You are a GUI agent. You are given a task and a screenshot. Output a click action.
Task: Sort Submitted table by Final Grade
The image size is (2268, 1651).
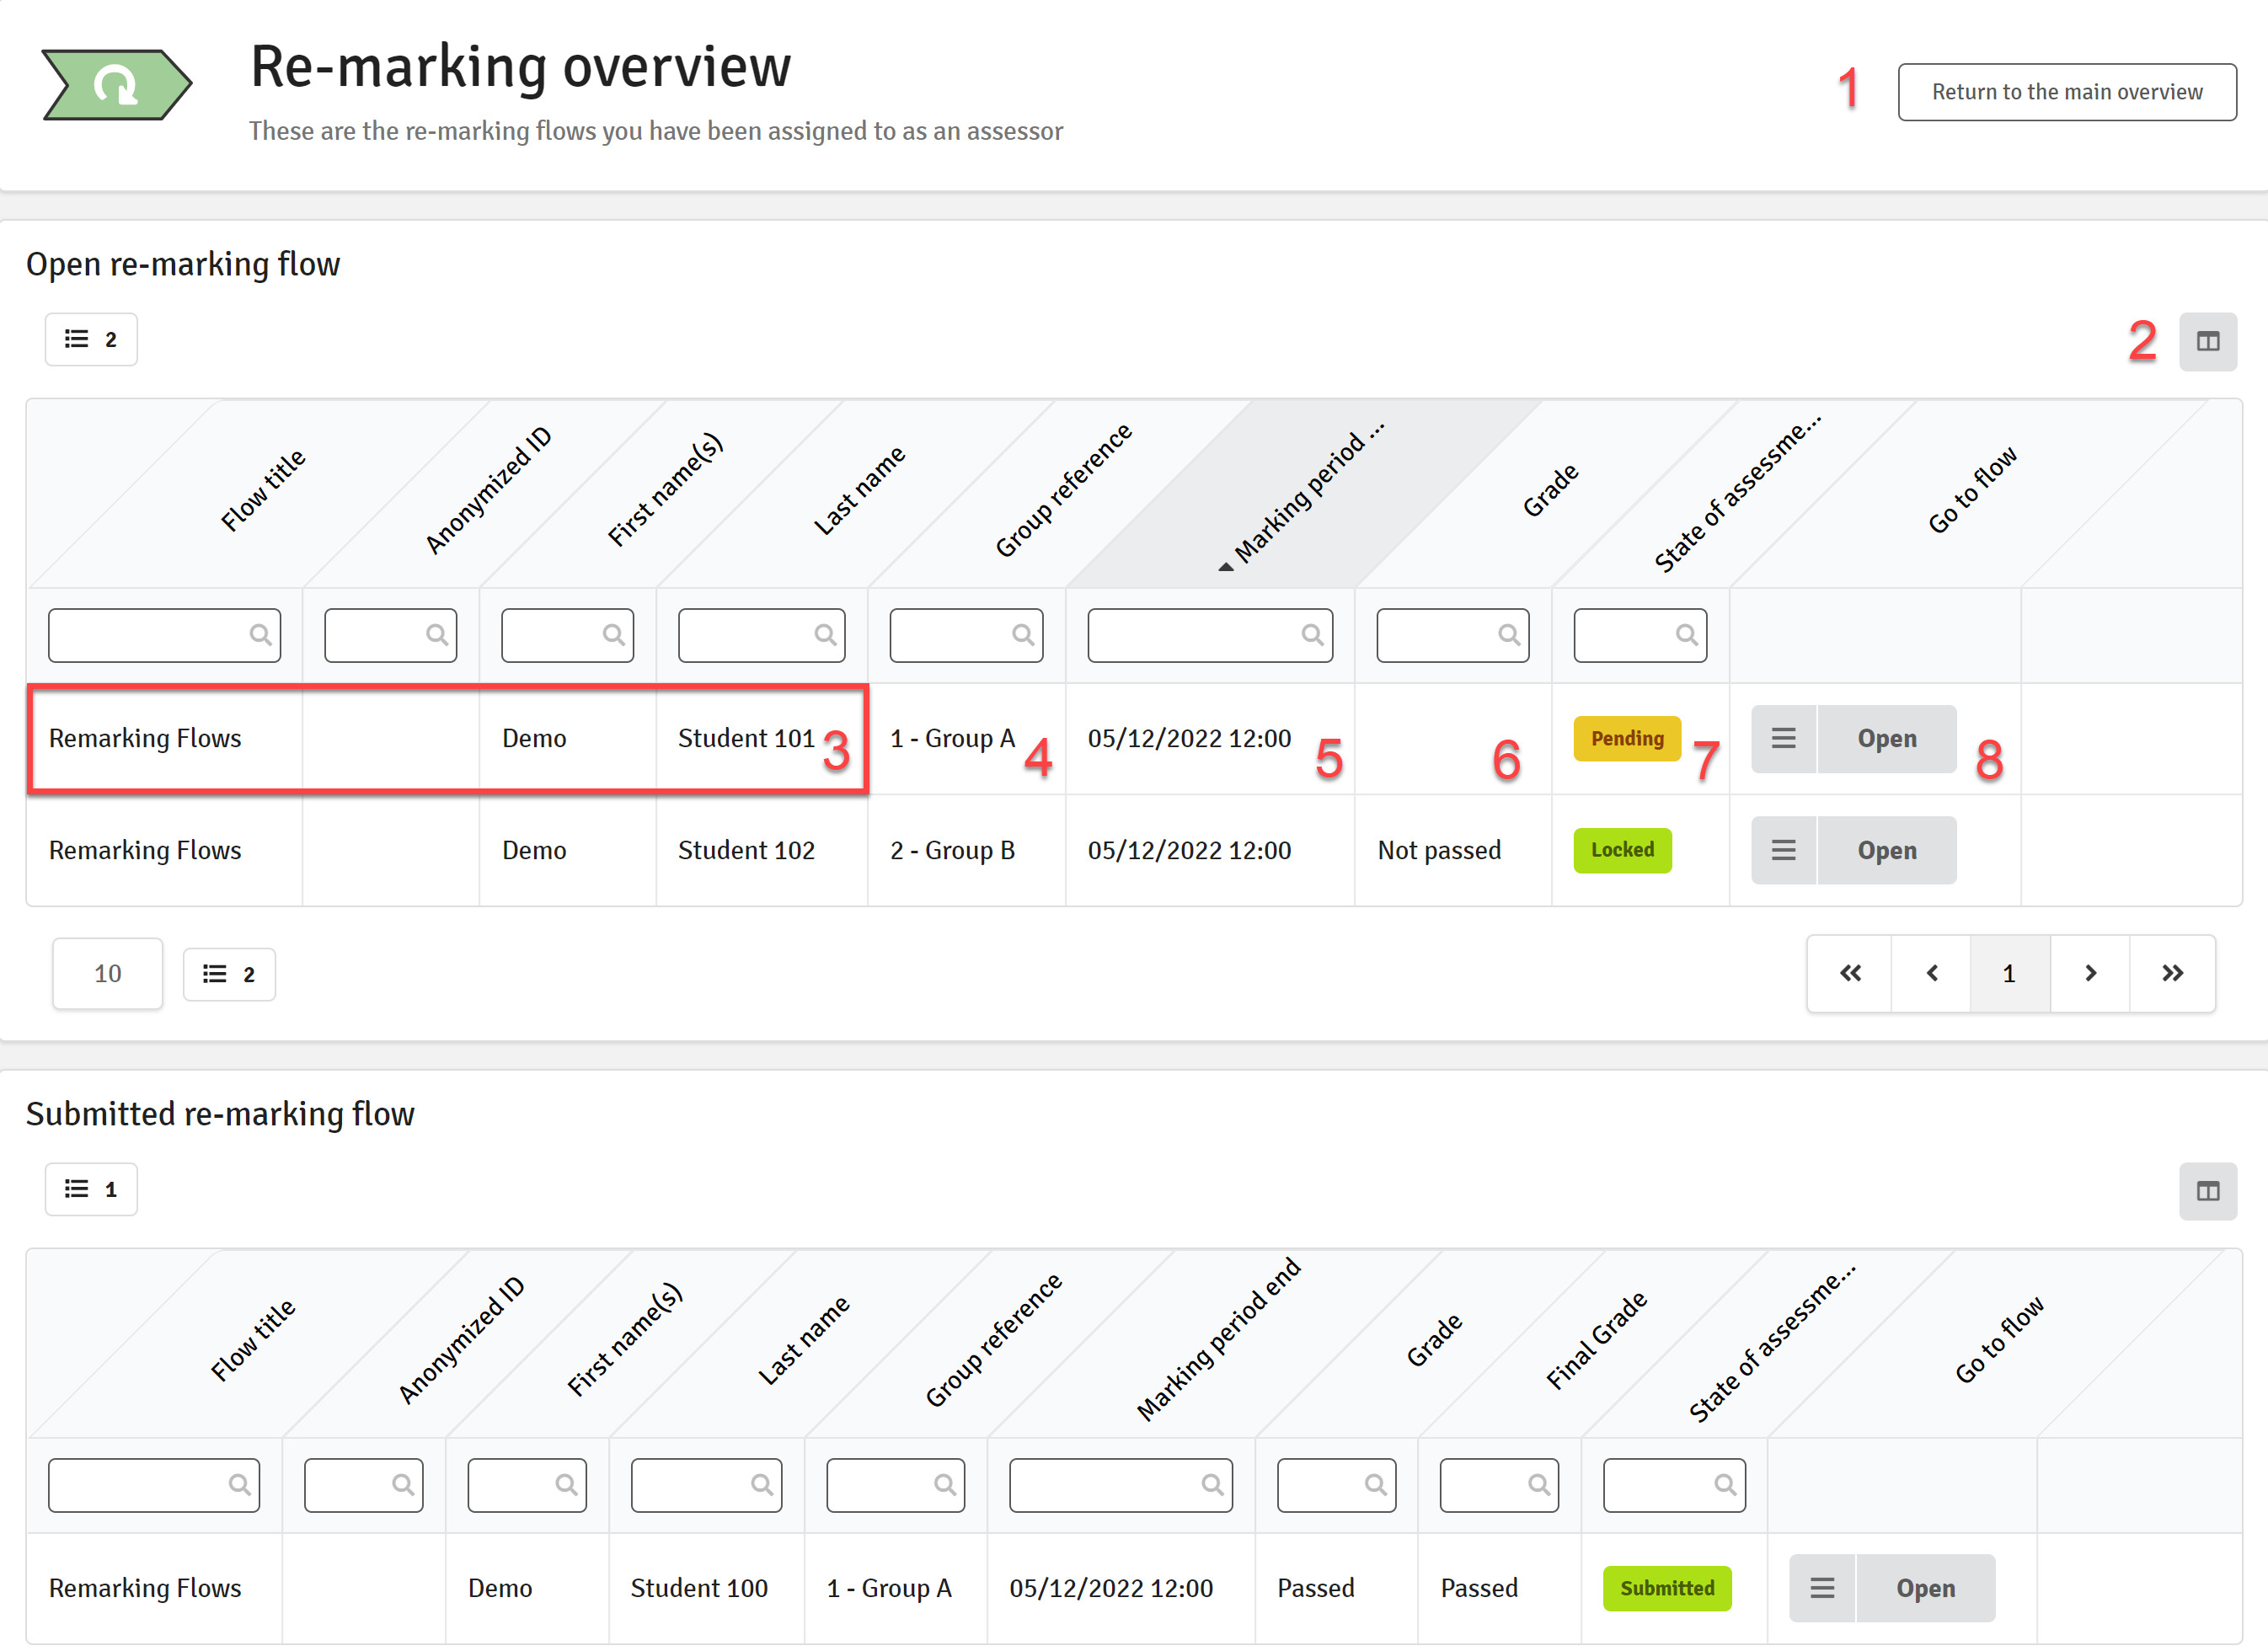pos(1596,1341)
